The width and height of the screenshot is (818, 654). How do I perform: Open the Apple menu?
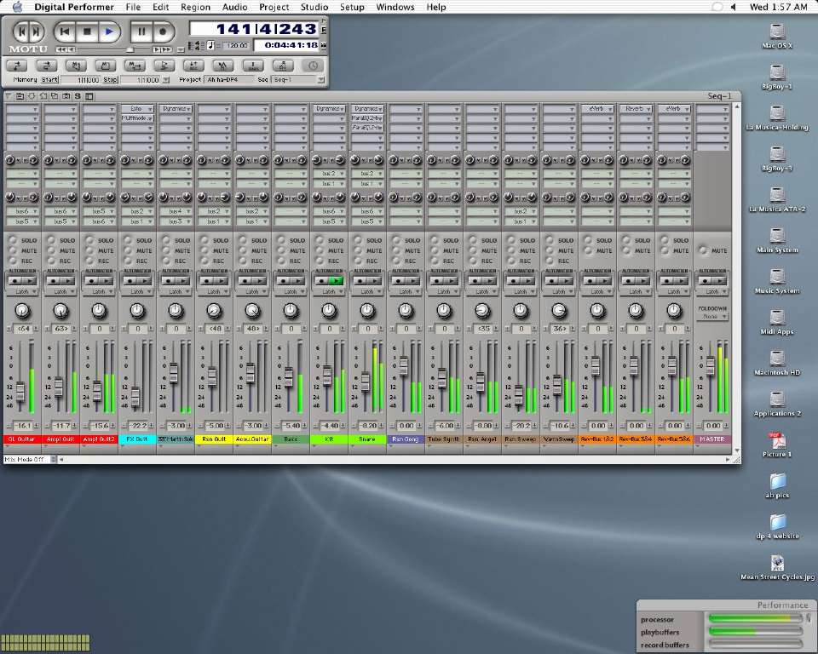pyautogui.click(x=17, y=7)
